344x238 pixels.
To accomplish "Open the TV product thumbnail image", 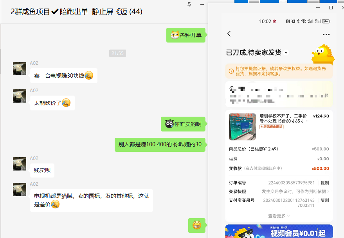I will point(242,127).
